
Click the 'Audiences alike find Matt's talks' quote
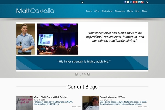click(115, 37)
